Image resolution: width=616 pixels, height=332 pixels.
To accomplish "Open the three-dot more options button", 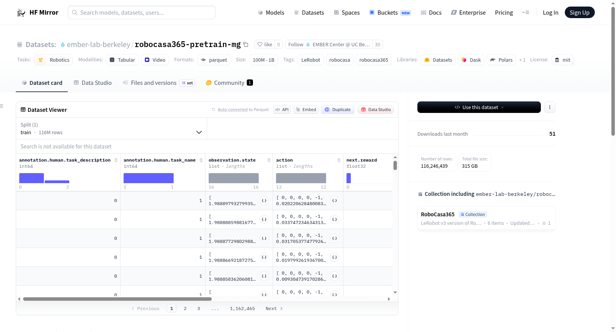I will tap(550, 107).
